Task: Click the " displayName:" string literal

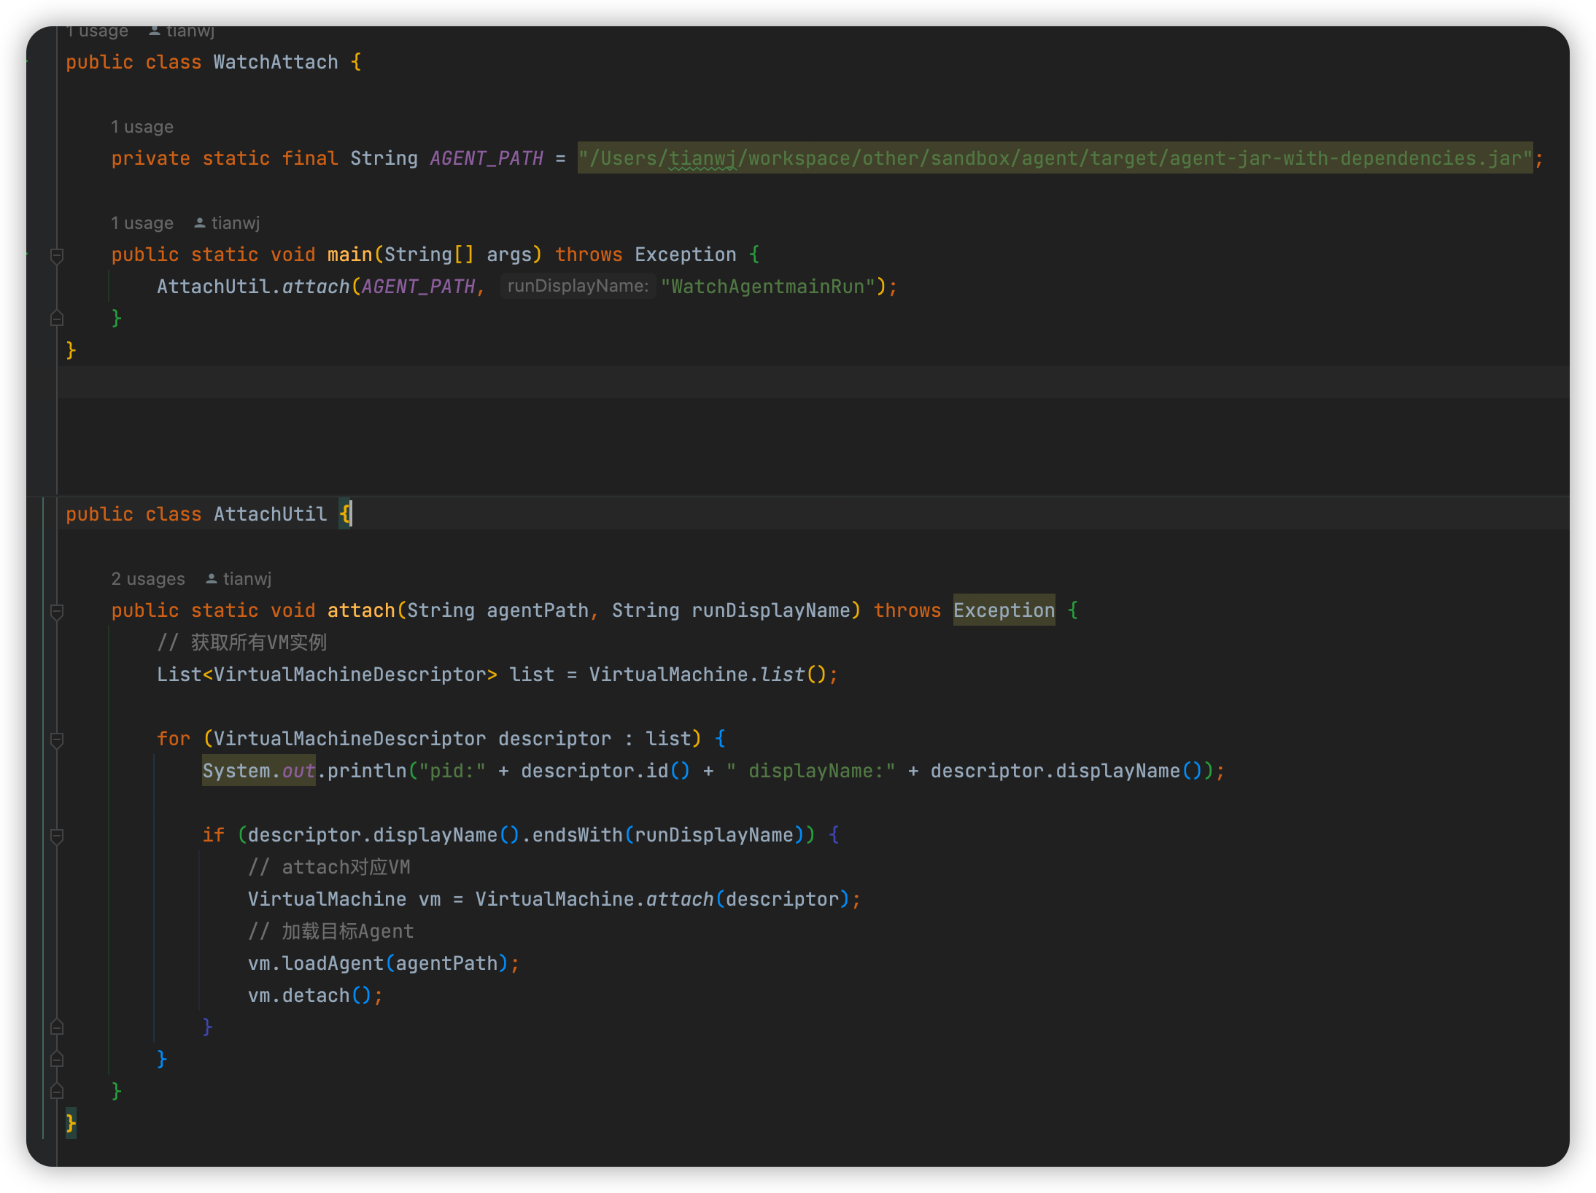Action: pos(810,771)
